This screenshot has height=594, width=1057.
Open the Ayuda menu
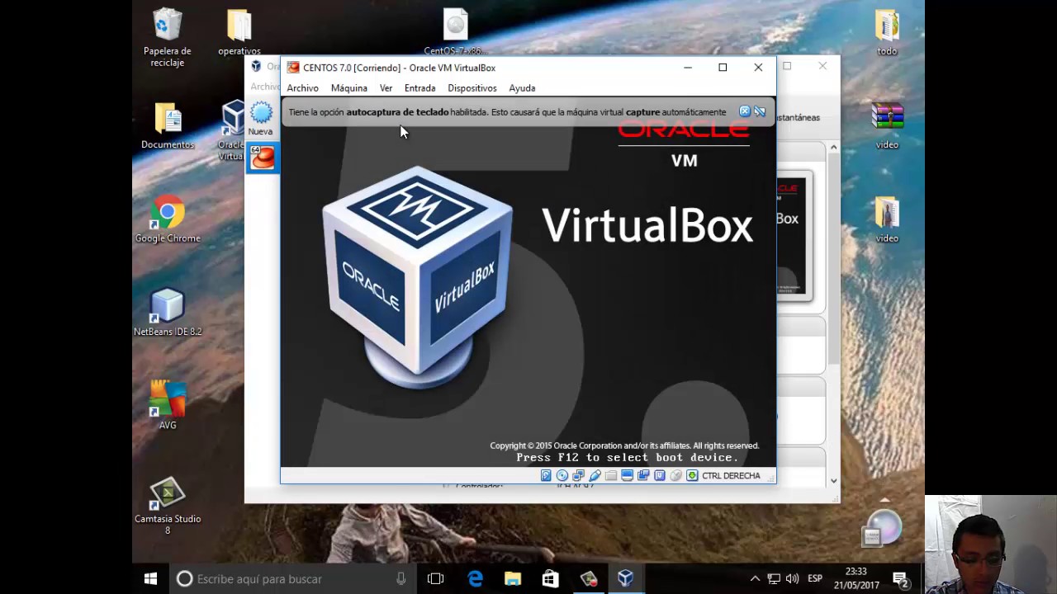522,88
